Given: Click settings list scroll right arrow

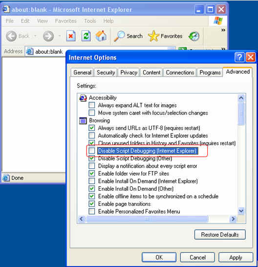Looking at the screenshot, I should click(x=233, y=219).
